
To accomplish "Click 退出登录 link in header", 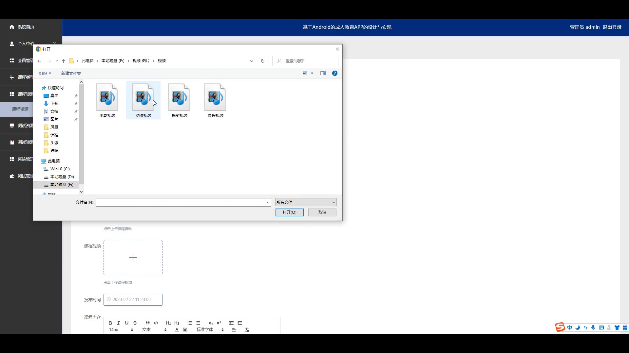I will [612, 27].
